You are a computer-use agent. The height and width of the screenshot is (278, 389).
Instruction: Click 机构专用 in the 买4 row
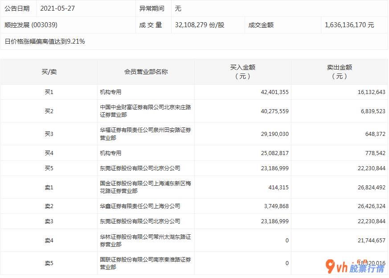(x=111, y=153)
